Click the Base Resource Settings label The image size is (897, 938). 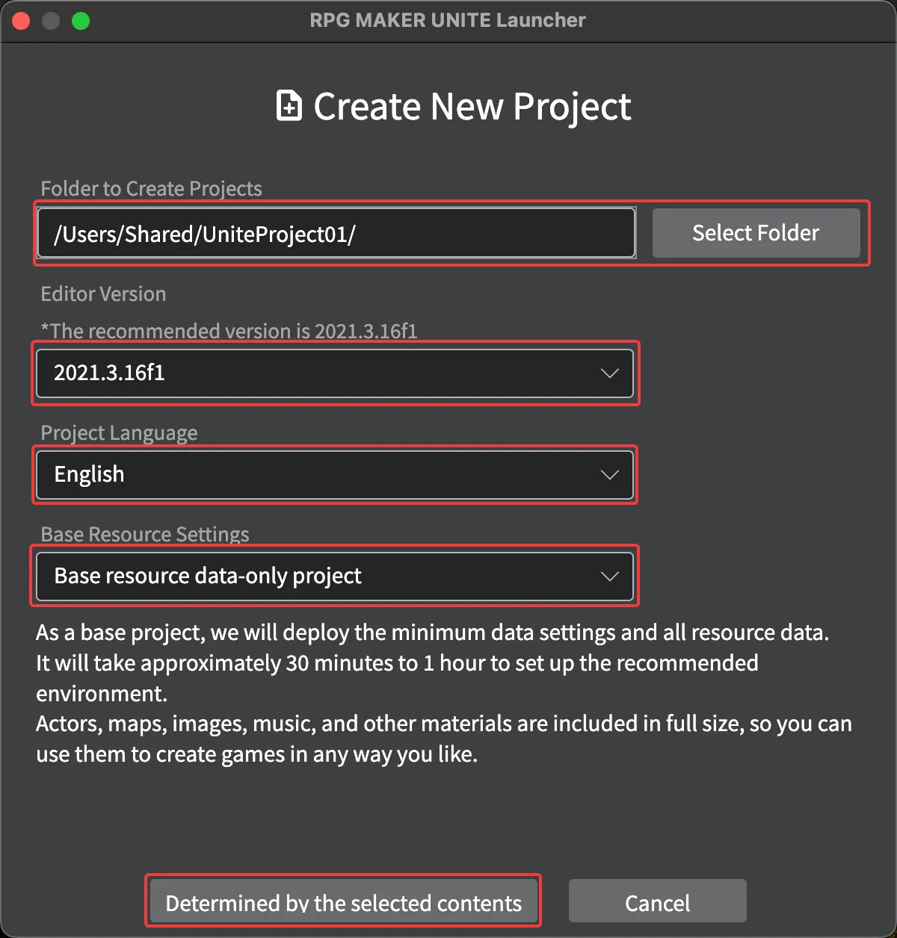click(x=145, y=534)
